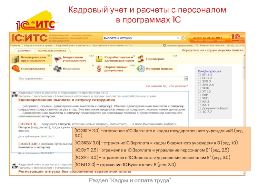Enable the Документооборот checkbox
Viewport: 258px width, 193px height.
[199, 108]
